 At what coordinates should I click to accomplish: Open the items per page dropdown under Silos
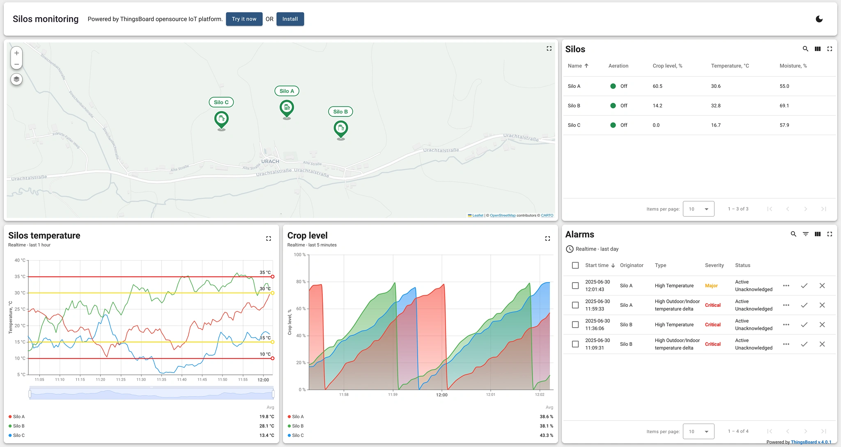699,209
